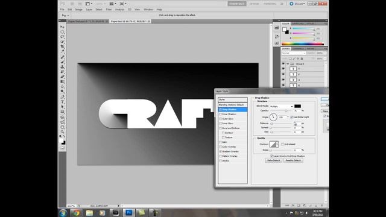Toggle the Drop Shadow style checkbox

click(221, 110)
